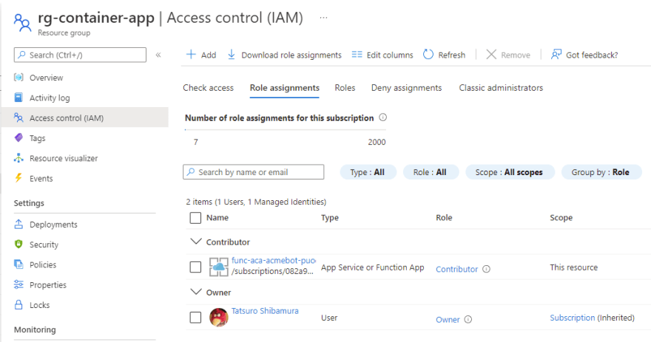The height and width of the screenshot is (342, 651).
Task: Click the Type column header
Action: click(330, 218)
